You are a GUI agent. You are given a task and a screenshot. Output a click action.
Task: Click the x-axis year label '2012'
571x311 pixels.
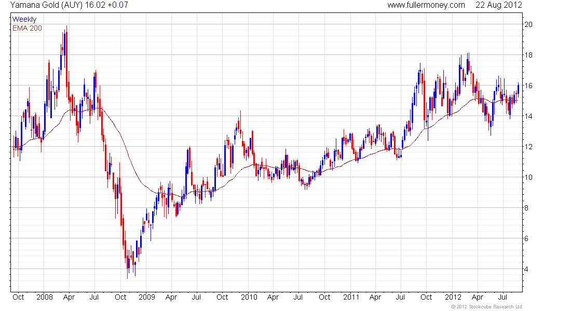[453, 297]
